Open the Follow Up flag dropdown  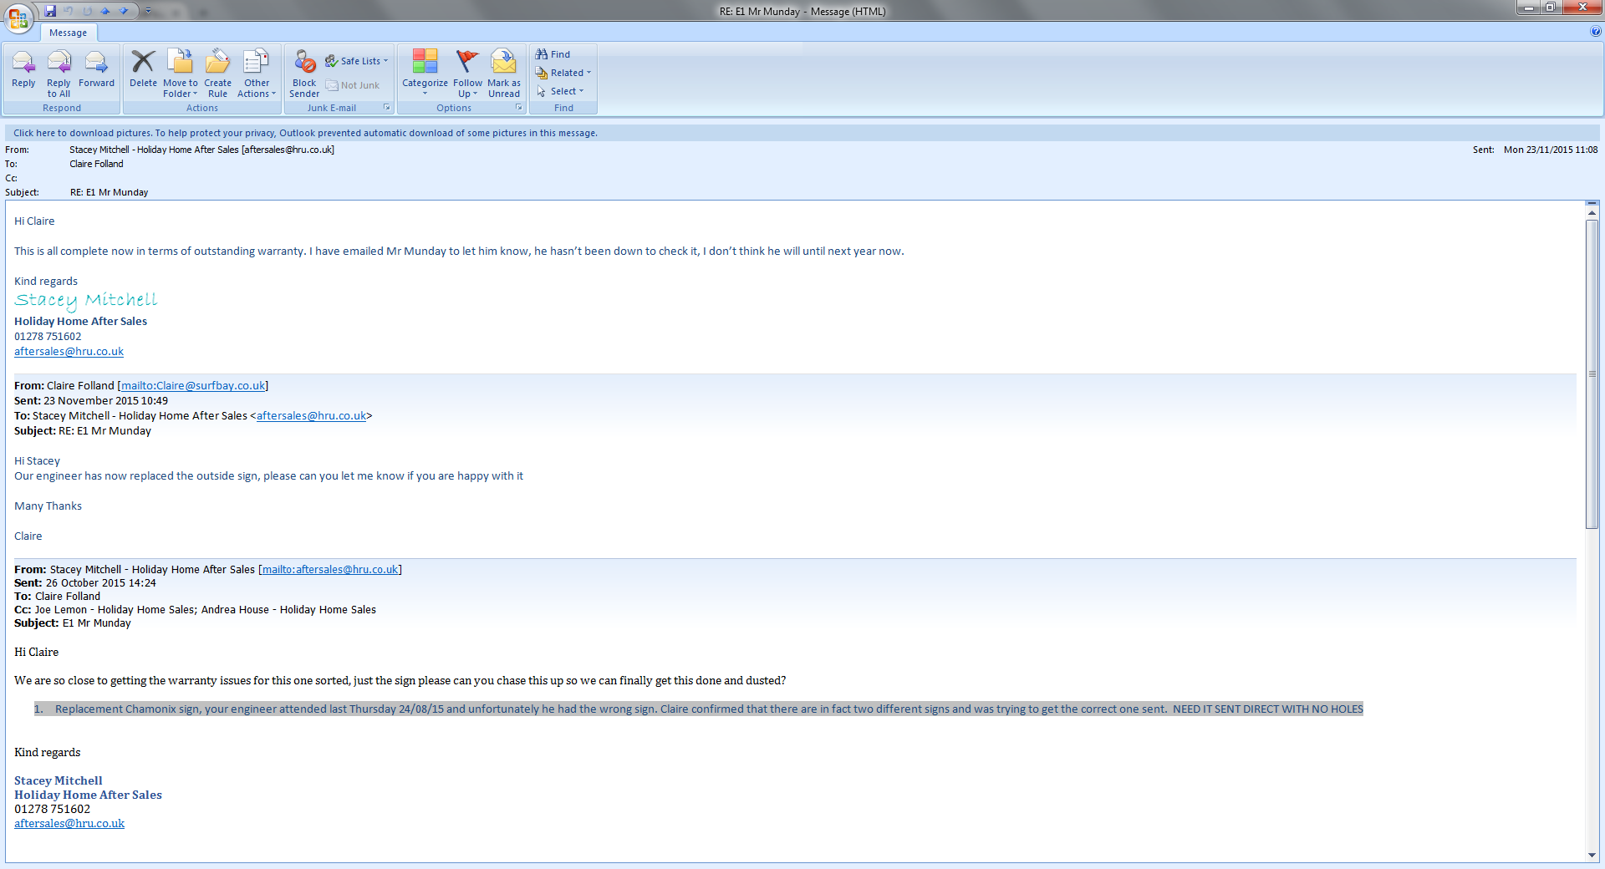(x=467, y=88)
